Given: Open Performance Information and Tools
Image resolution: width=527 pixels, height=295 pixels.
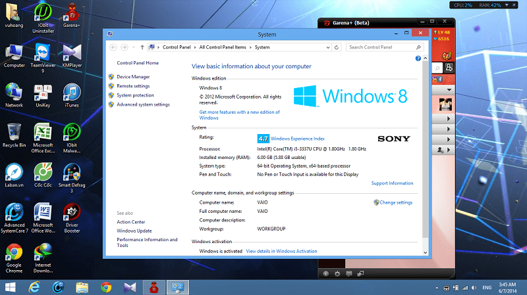Looking at the screenshot, I should (147, 242).
